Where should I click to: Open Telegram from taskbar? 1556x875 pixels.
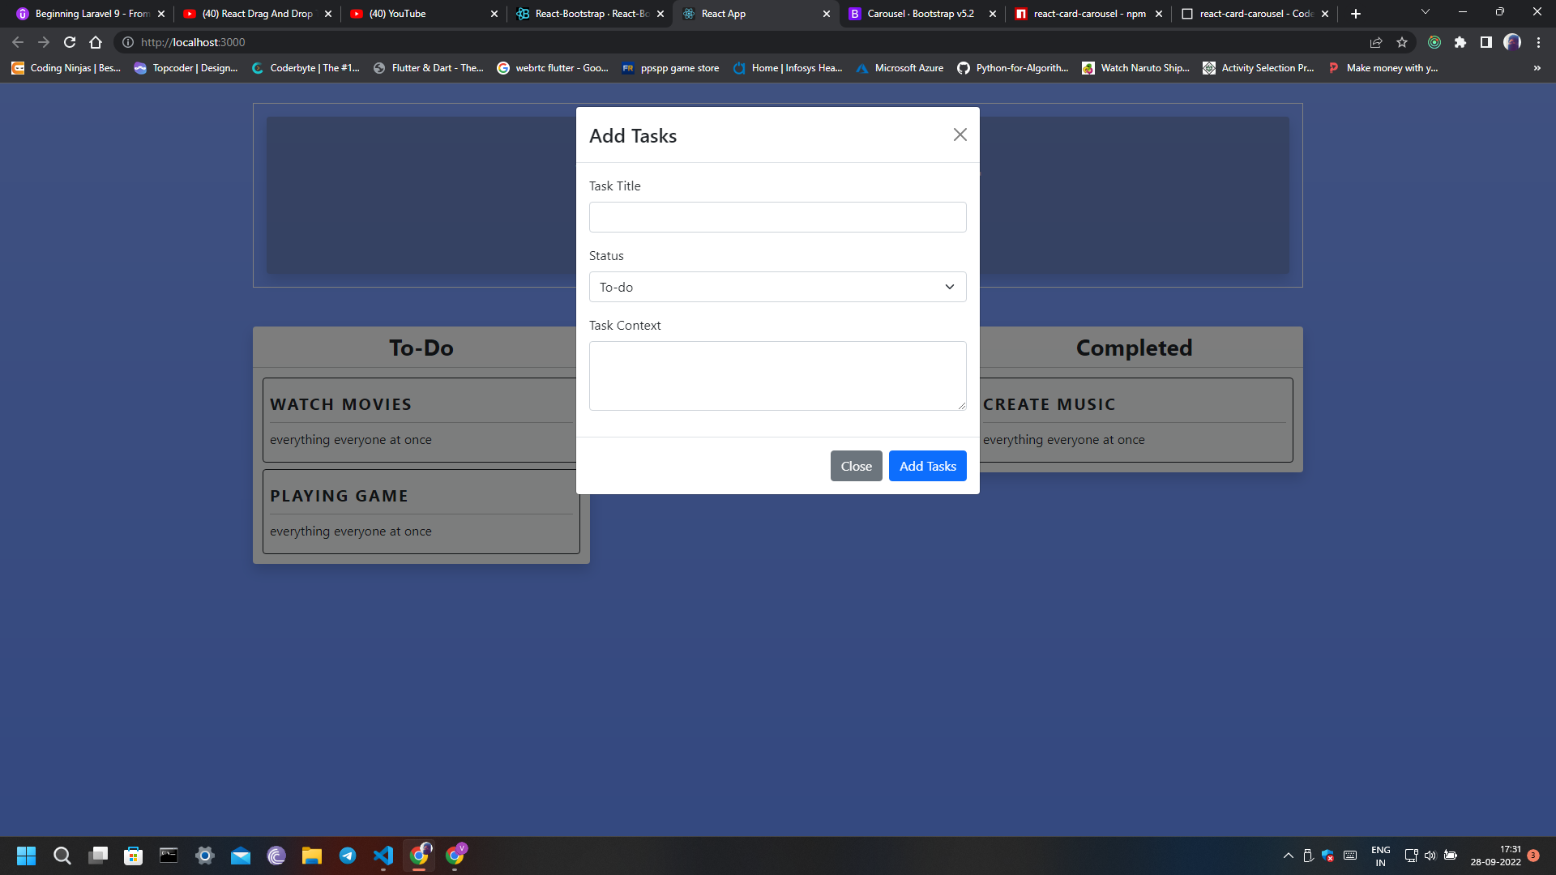pyautogui.click(x=348, y=856)
